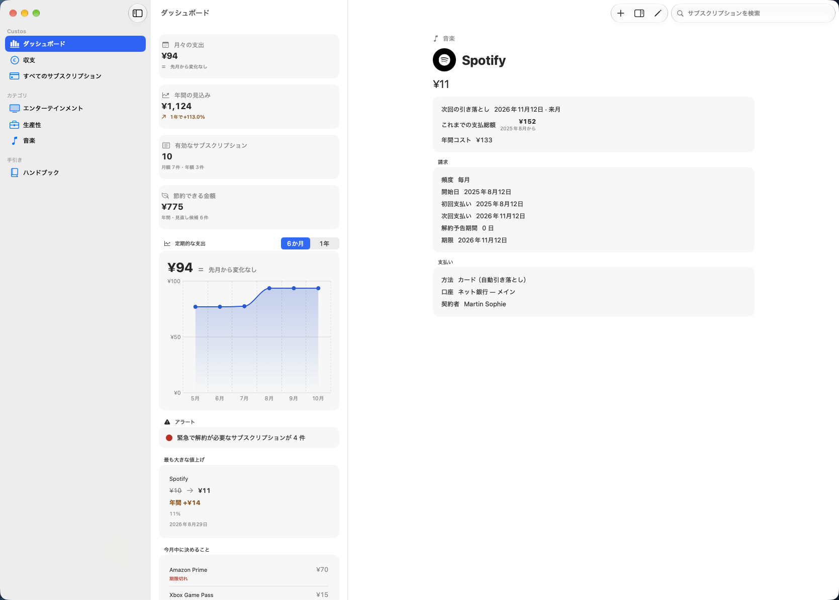
Task: Focus the サブスクリプションを検索 search field
Action: tap(753, 14)
